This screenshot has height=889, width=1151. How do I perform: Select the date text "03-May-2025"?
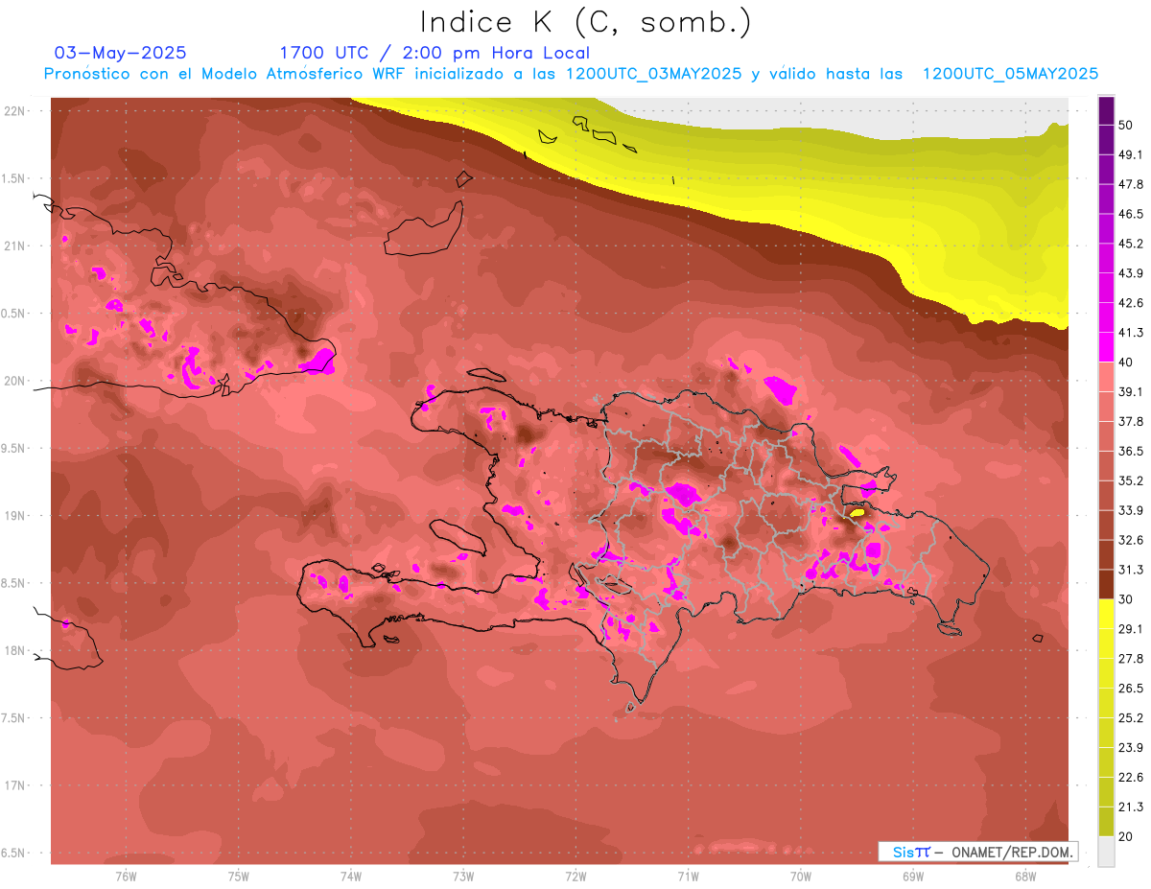coord(121,53)
